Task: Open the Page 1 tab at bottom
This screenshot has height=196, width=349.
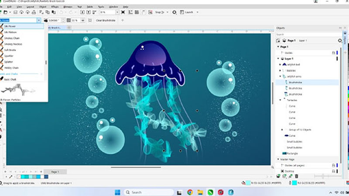Action: point(56,172)
